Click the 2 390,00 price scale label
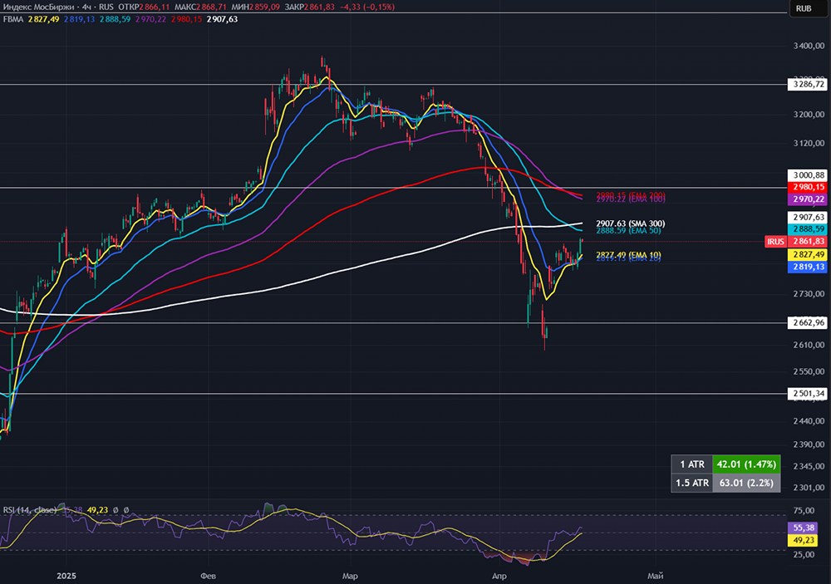 tap(809, 444)
